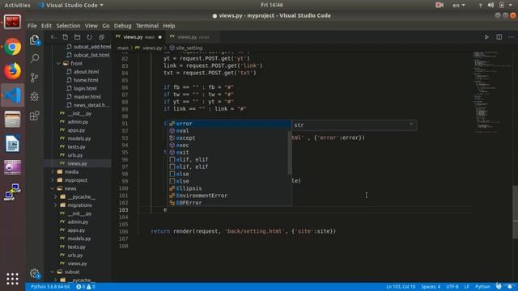Click the New Folder icon in explorer header
Image resolution: width=518 pixels, height=291 pixels.
(78, 37)
